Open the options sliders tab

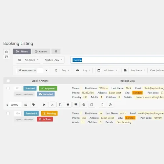tap(56, 51)
